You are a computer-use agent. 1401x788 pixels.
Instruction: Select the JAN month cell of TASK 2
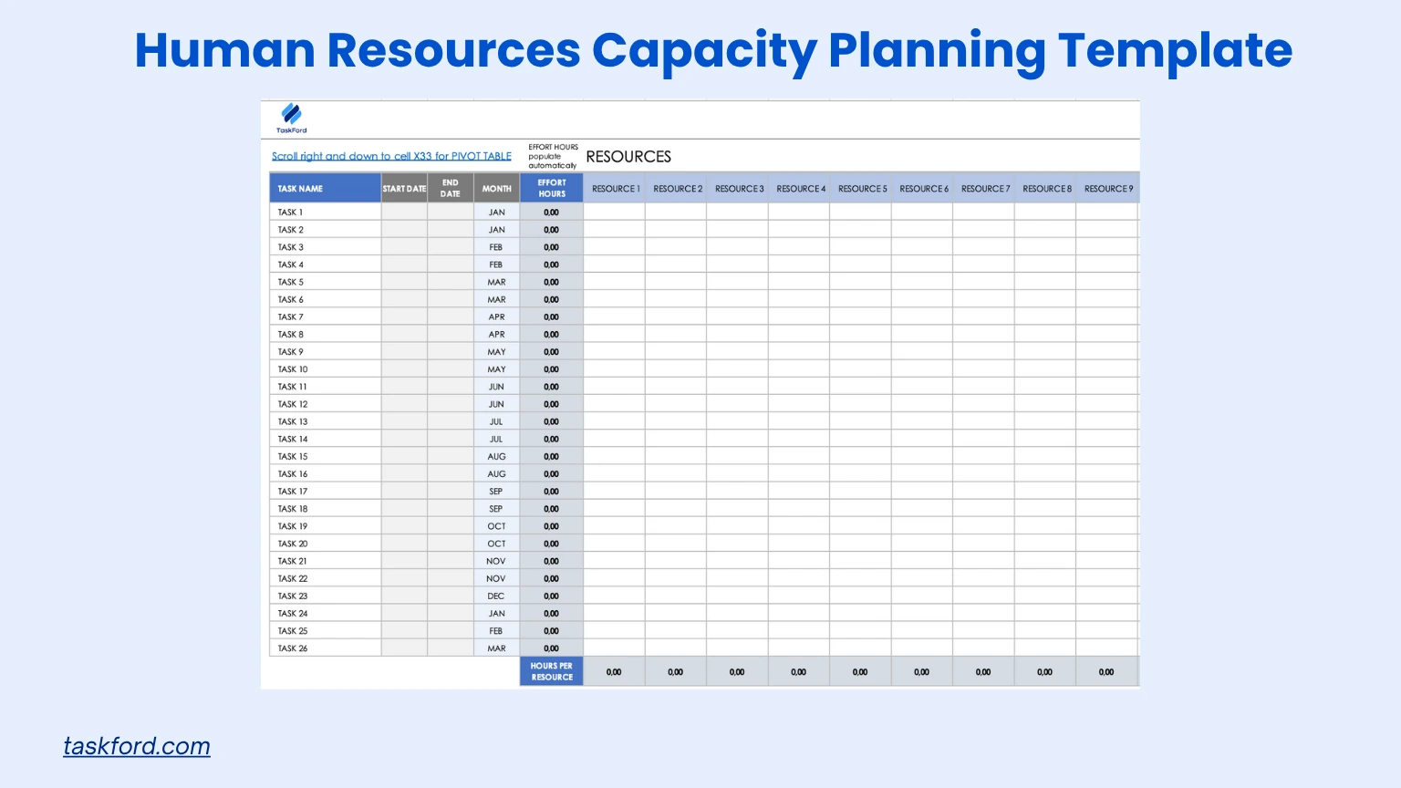(496, 229)
